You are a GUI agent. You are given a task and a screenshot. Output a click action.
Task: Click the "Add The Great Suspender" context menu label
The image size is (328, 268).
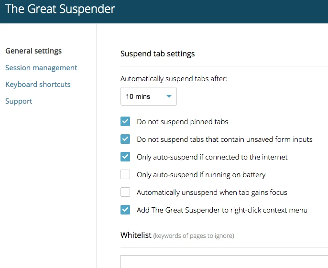[222, 210]
